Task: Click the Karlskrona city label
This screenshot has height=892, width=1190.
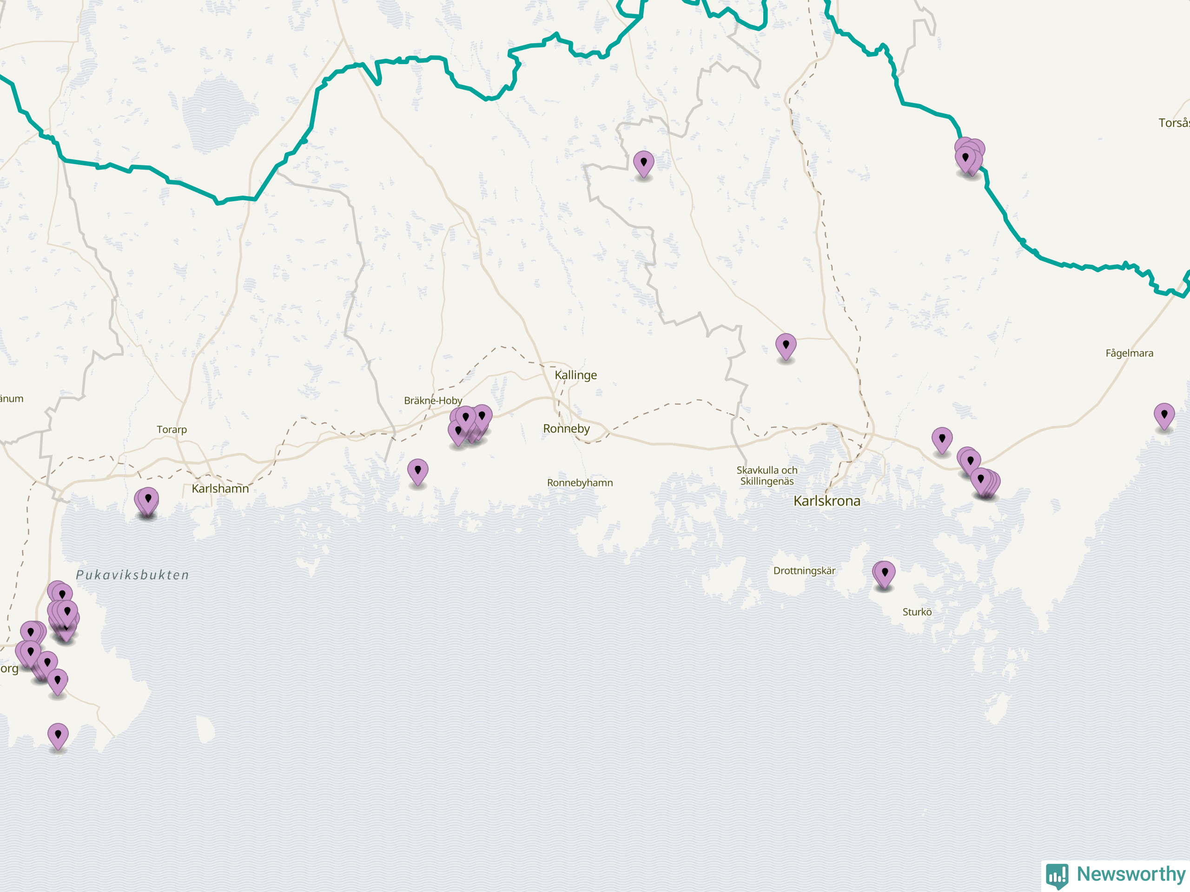Action: pos(827,501)
